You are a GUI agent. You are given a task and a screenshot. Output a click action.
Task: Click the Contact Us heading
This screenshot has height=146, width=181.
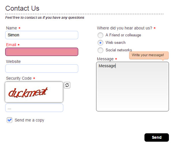click(x=22, y=8)
